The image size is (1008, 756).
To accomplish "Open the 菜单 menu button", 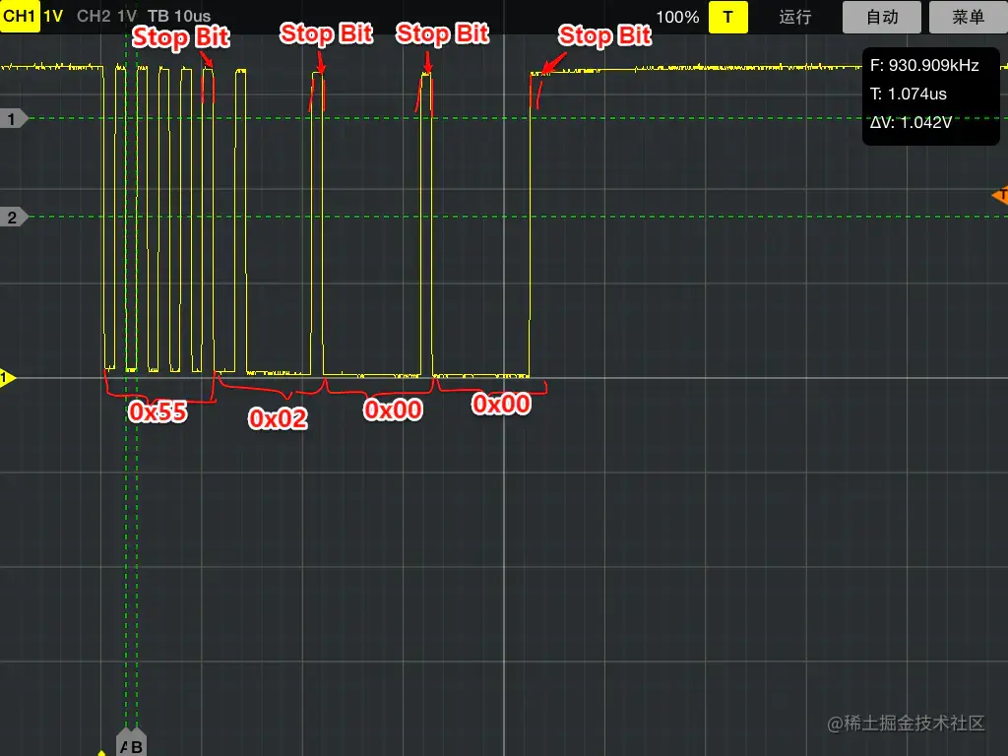I will pyautogui.click(x=969, y=17).
